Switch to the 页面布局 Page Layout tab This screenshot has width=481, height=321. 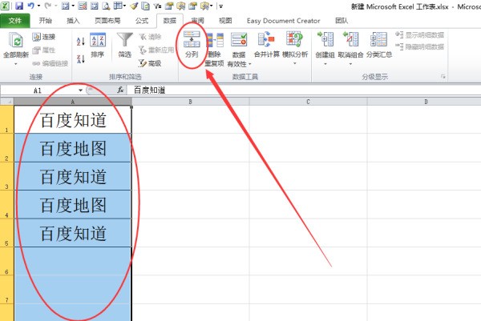pos(107,21)
